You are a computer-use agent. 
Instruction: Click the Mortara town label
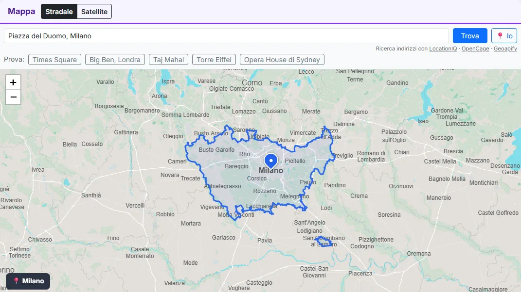pyautogui.click(x=191, y=224)
